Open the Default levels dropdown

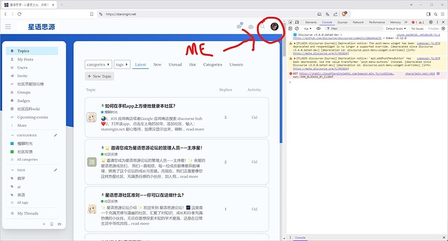[396, 29]
